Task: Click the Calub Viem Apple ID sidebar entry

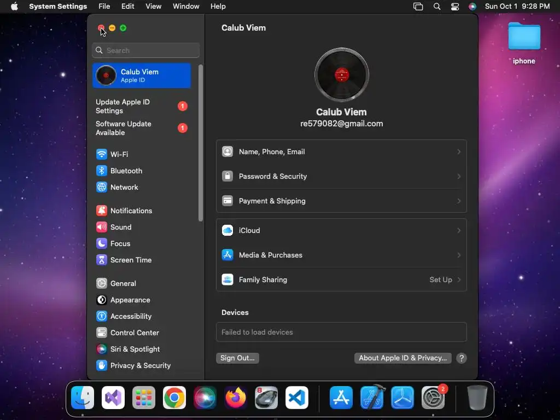Action: 142,75
